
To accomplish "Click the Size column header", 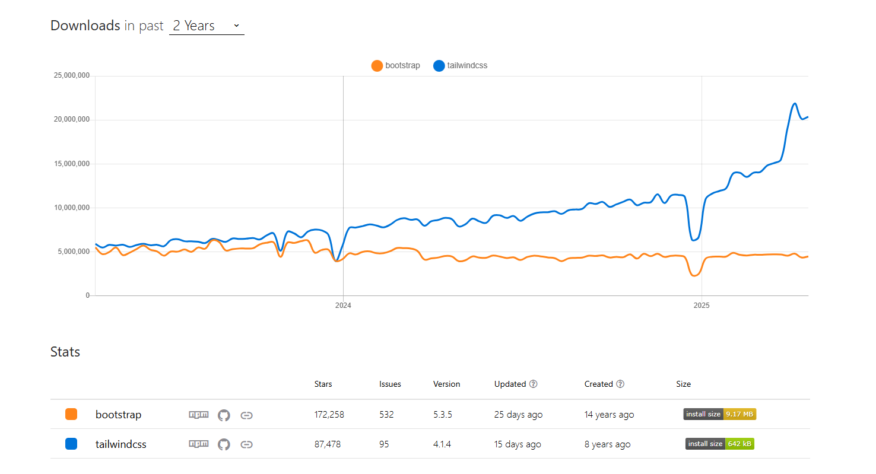I will (684, 384).
